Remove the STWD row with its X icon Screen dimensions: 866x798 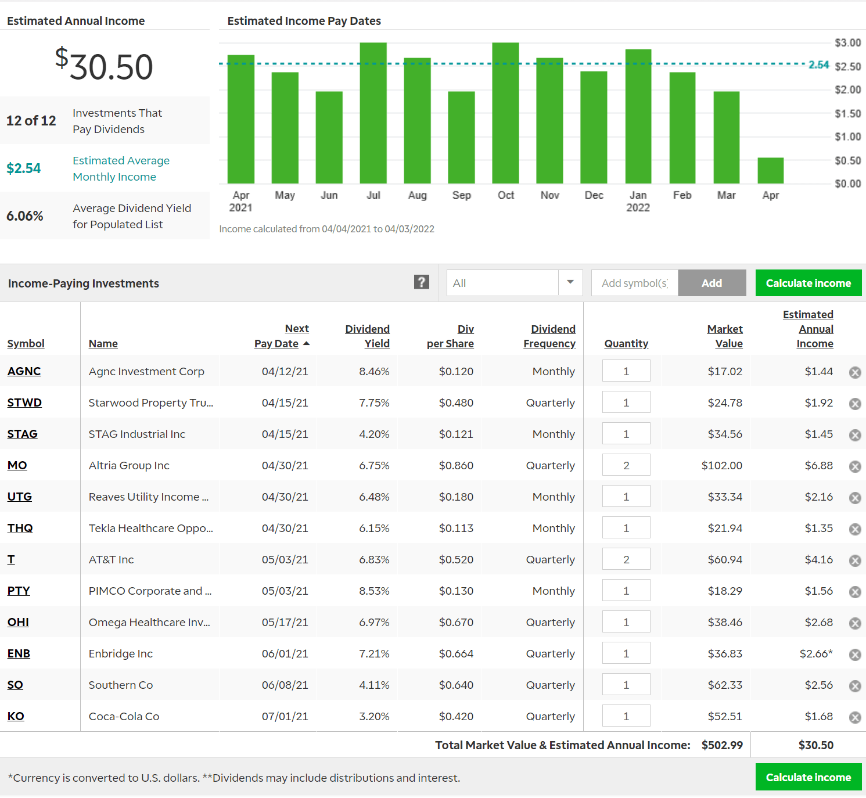click(x=855, y=404)
